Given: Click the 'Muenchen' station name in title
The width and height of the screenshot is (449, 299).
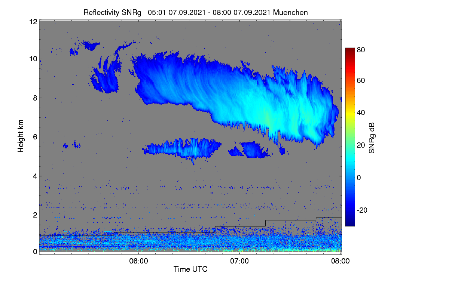Looking at the screenshot, I should click(290, 12).
